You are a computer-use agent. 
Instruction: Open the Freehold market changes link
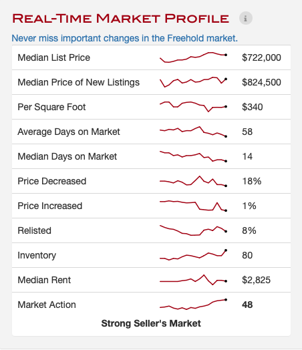pyautogui.click(x=124, y=38)
